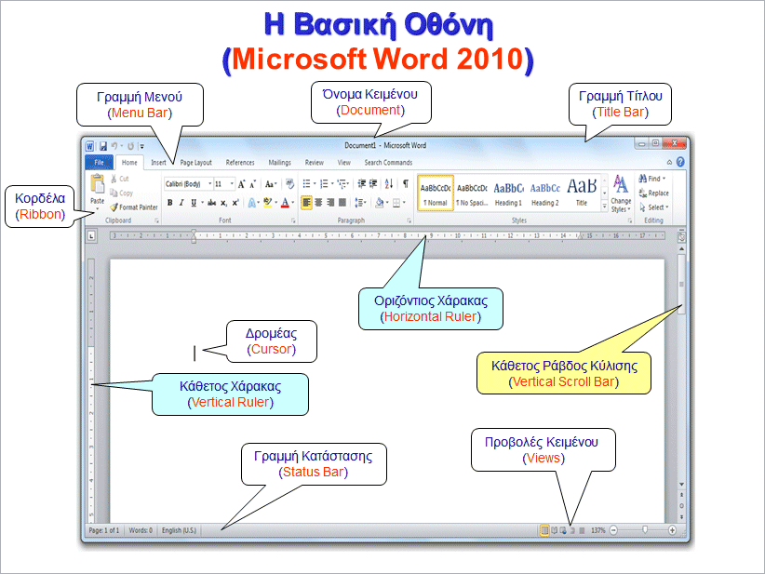Apply the Heading 1 style
This screenshot has width=765, height=574.
point(508,194)
